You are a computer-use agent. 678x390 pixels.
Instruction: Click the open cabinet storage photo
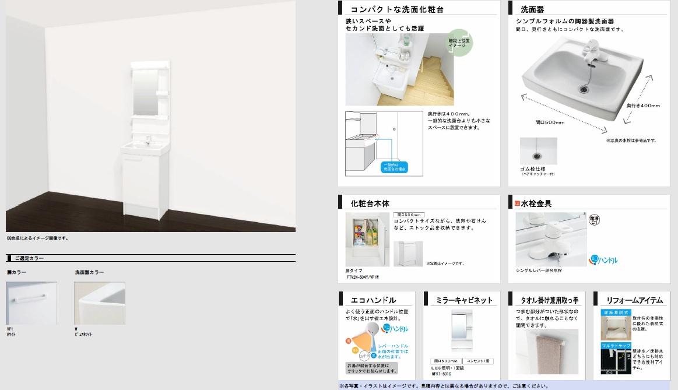coord(367,240)
